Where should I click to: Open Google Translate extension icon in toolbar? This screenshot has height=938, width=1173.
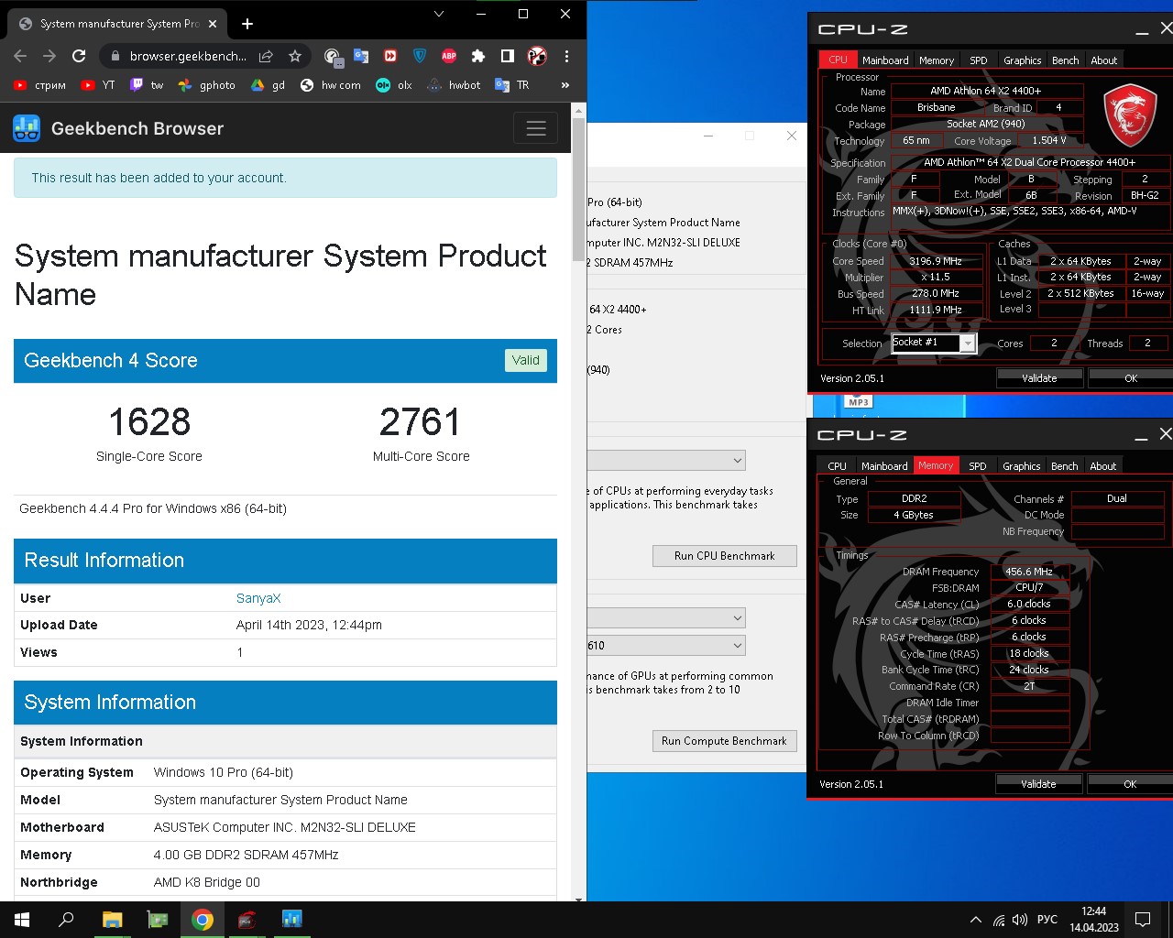point(361,56)
